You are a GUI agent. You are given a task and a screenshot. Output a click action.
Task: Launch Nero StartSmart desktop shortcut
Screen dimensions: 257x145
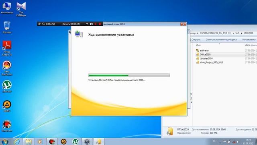7,68
